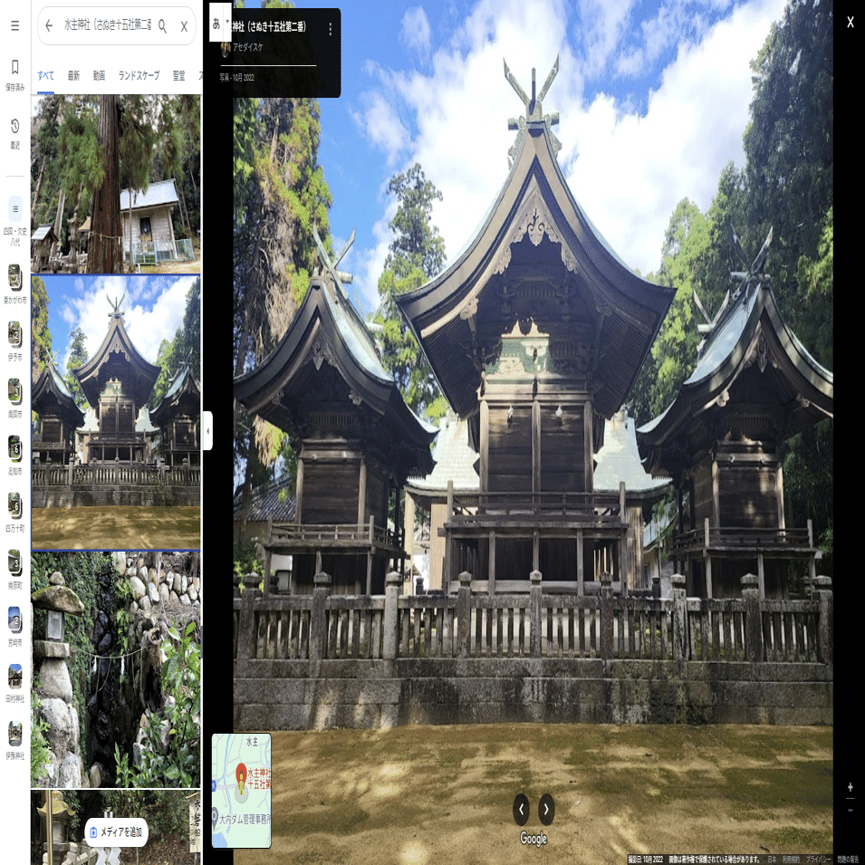Collapse the side panel handle

pos(207,430)
